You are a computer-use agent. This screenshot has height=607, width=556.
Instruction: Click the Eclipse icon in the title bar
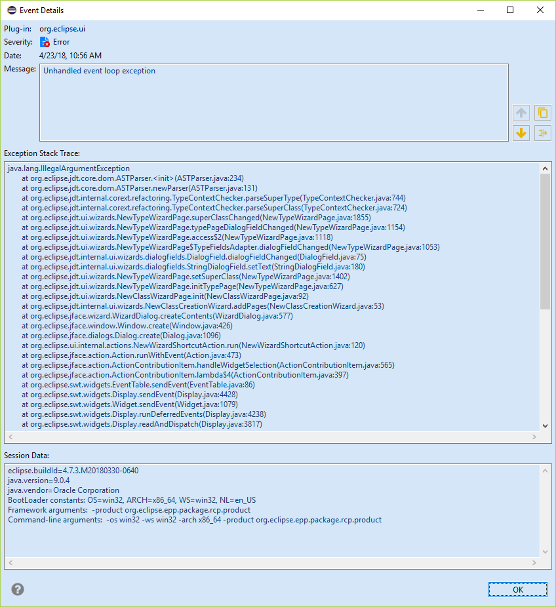[x=12, y=10]
